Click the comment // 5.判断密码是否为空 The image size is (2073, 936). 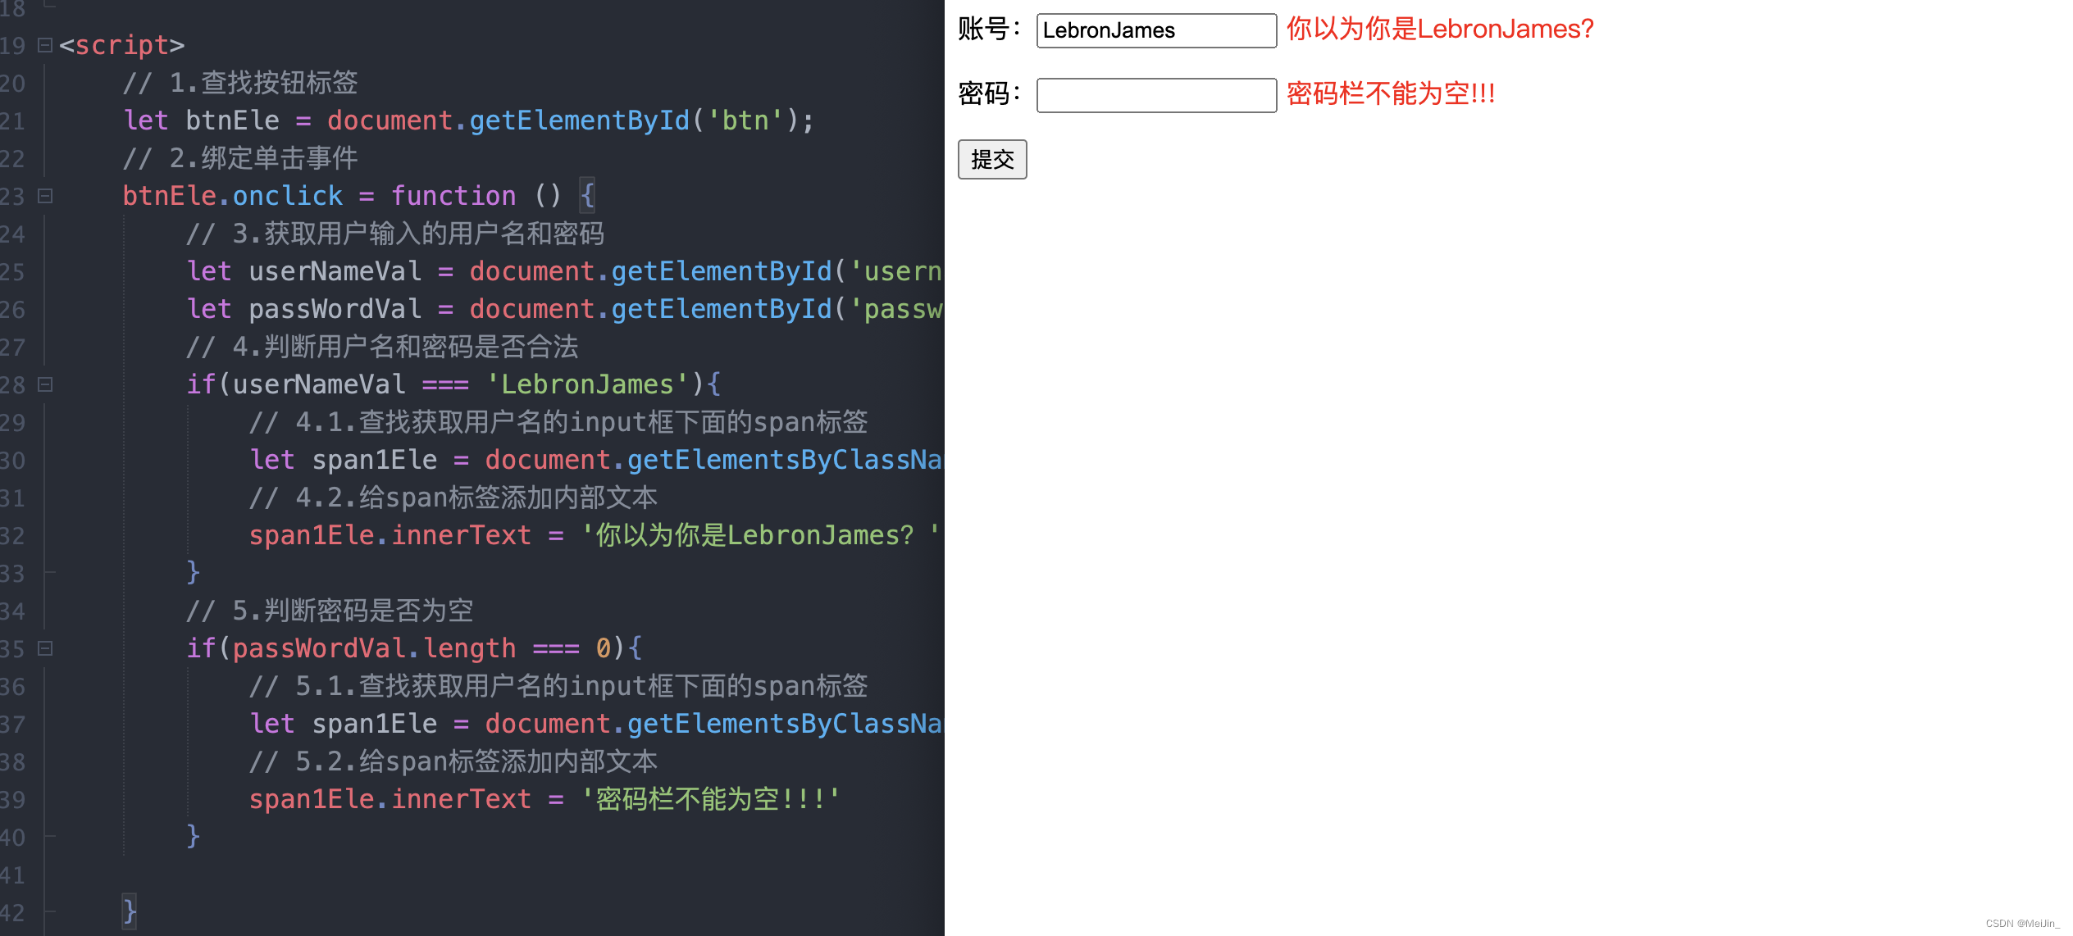tap(330, 611)
